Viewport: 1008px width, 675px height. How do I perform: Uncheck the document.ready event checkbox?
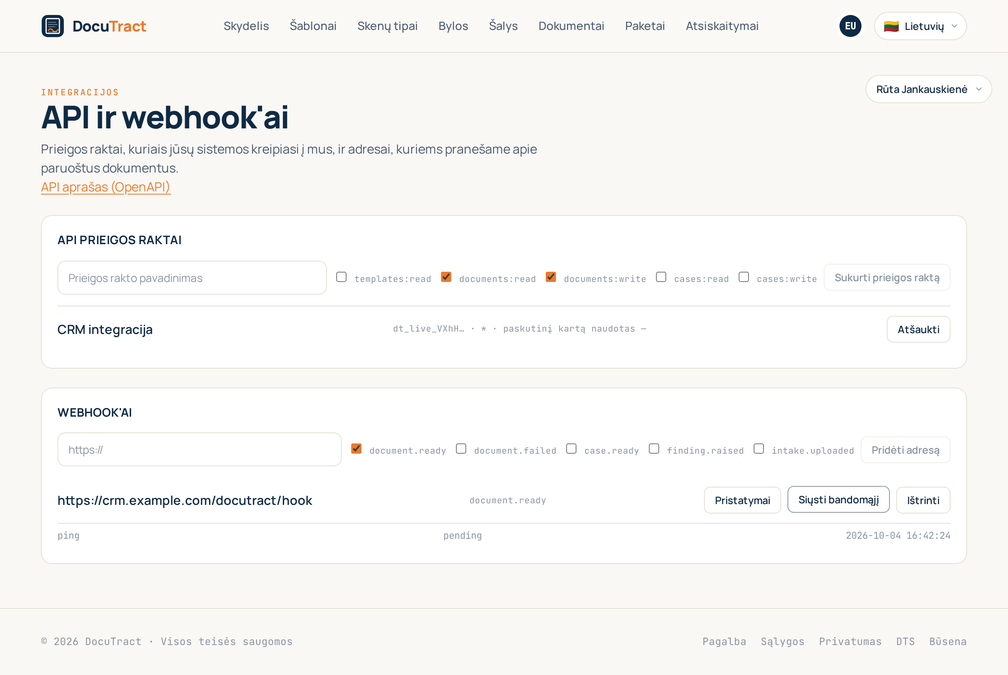tap(356, 449)
